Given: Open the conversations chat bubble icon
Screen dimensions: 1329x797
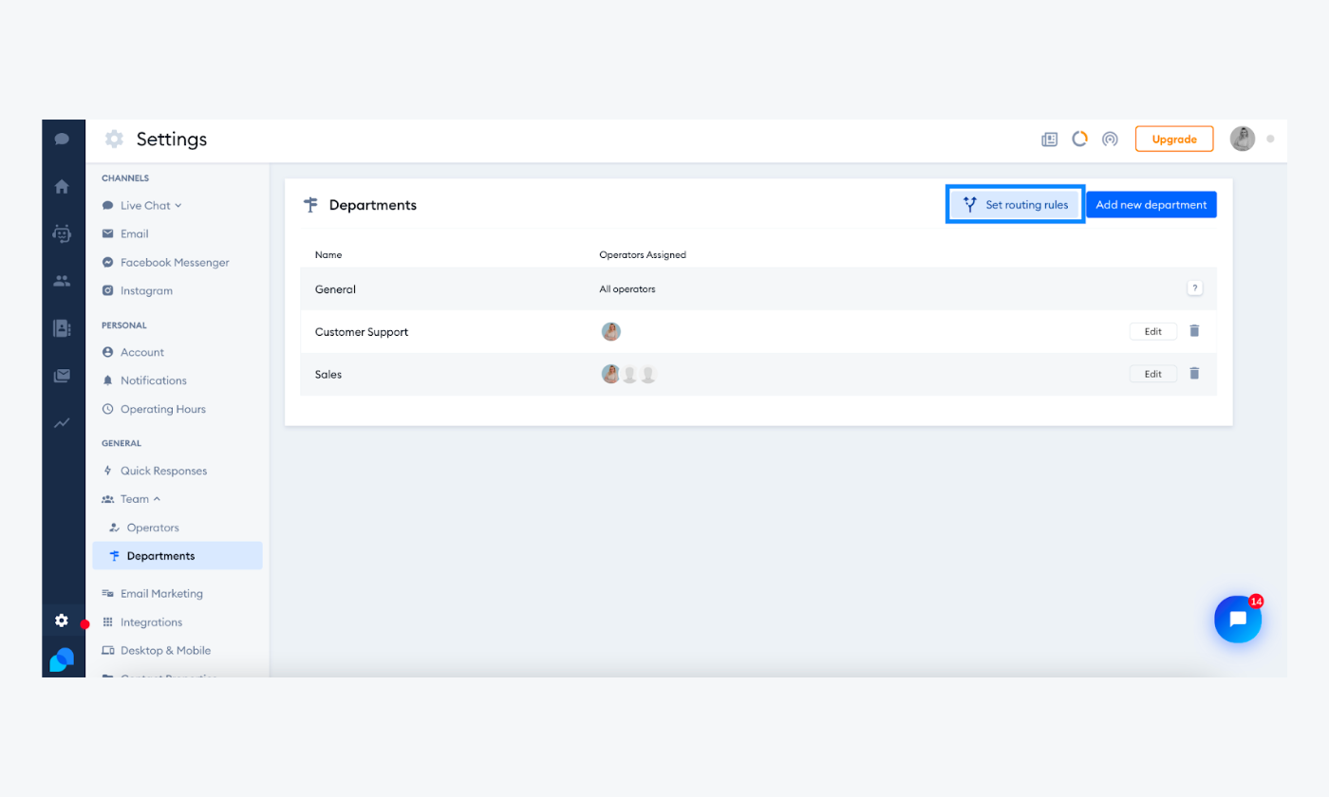Looking at the screenshot, I should click(62, 139).
